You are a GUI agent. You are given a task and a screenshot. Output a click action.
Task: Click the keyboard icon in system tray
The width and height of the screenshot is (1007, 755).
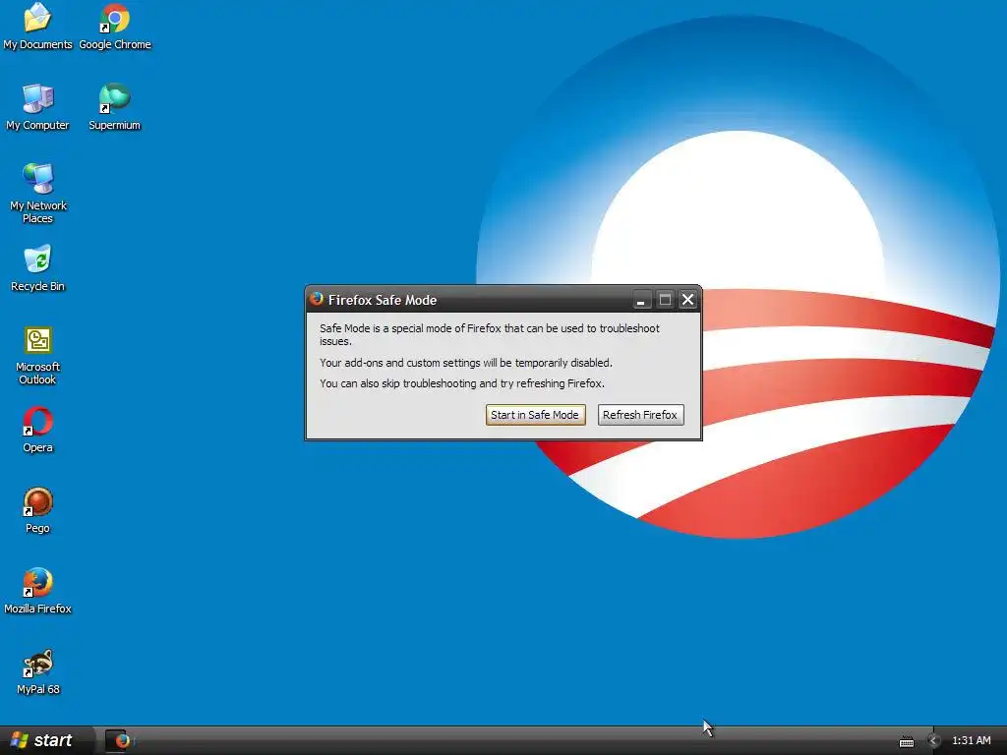(x=906, y=741)
